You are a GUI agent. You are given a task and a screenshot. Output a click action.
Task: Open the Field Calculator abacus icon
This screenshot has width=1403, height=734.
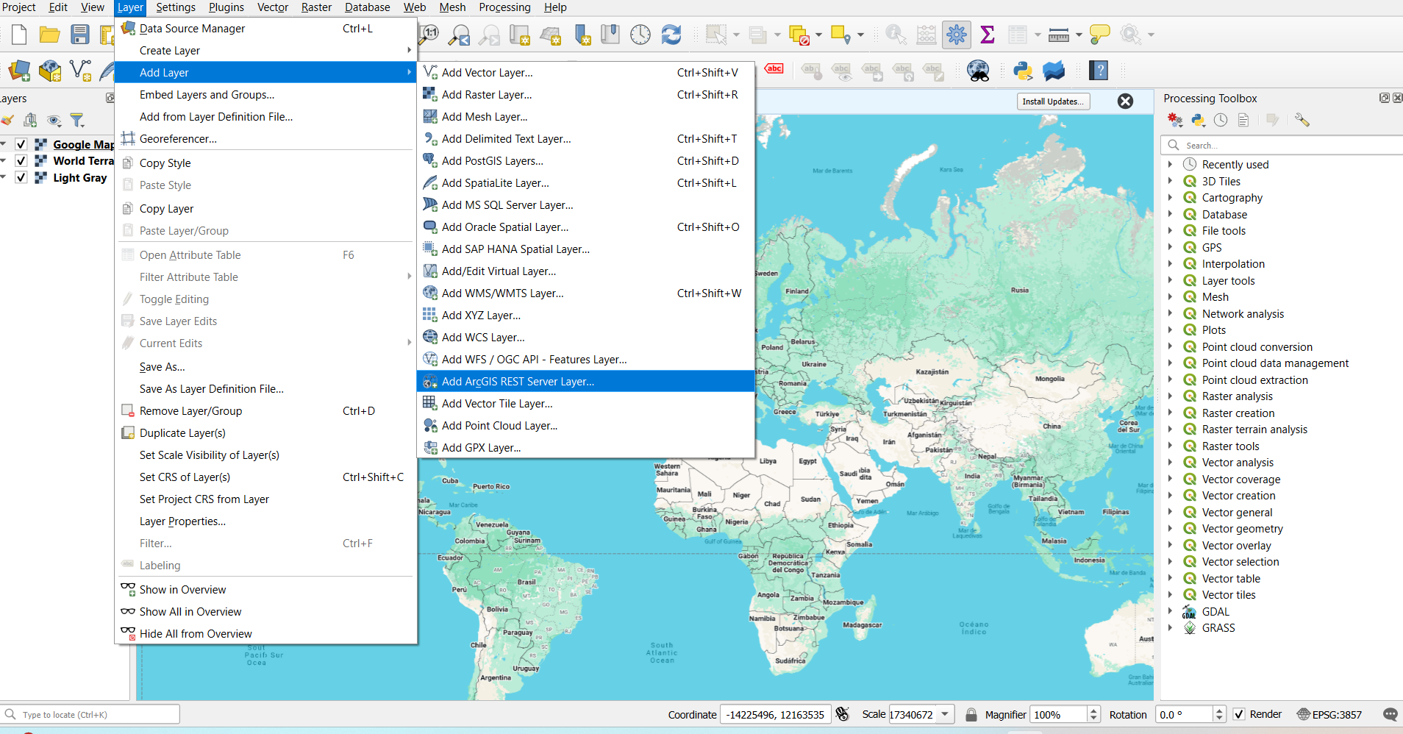(x=926, y=34)
